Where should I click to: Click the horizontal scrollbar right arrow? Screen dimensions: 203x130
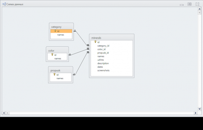click(196, 113)
